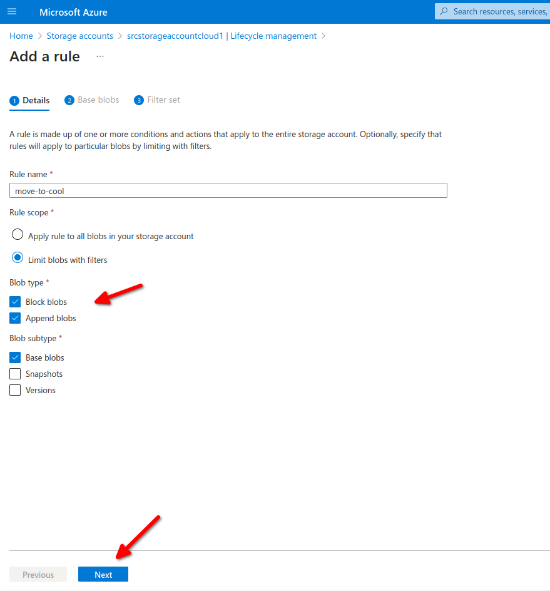Click the Rule name input field

point(228,191)
